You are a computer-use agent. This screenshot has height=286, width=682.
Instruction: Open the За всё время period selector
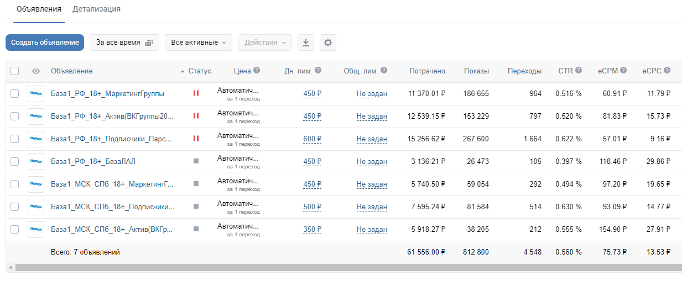click(124, 43)
